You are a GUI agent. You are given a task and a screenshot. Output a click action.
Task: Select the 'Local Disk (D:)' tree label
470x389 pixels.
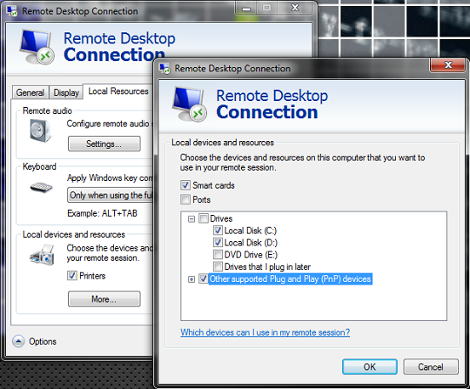click(x=251, y=243)
